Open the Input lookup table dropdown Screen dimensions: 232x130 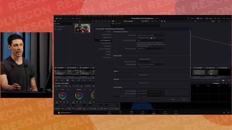pos(150,91)
